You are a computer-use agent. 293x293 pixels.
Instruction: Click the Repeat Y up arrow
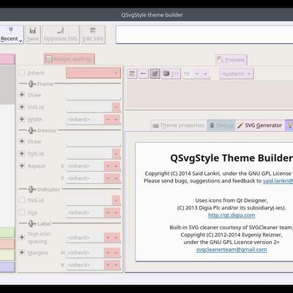point(116,179)
